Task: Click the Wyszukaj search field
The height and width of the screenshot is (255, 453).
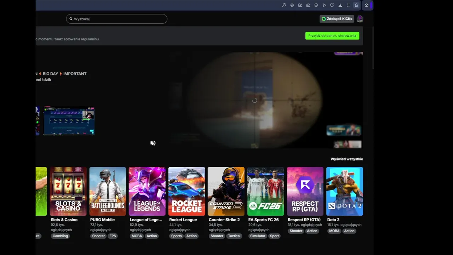Action: (x=116, y=19)
